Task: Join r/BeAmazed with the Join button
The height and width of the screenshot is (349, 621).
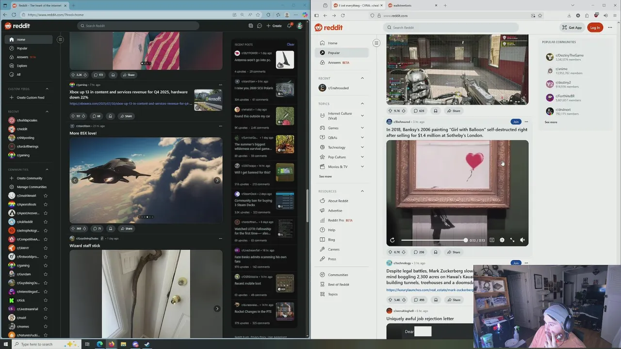Action: point(516,122)
